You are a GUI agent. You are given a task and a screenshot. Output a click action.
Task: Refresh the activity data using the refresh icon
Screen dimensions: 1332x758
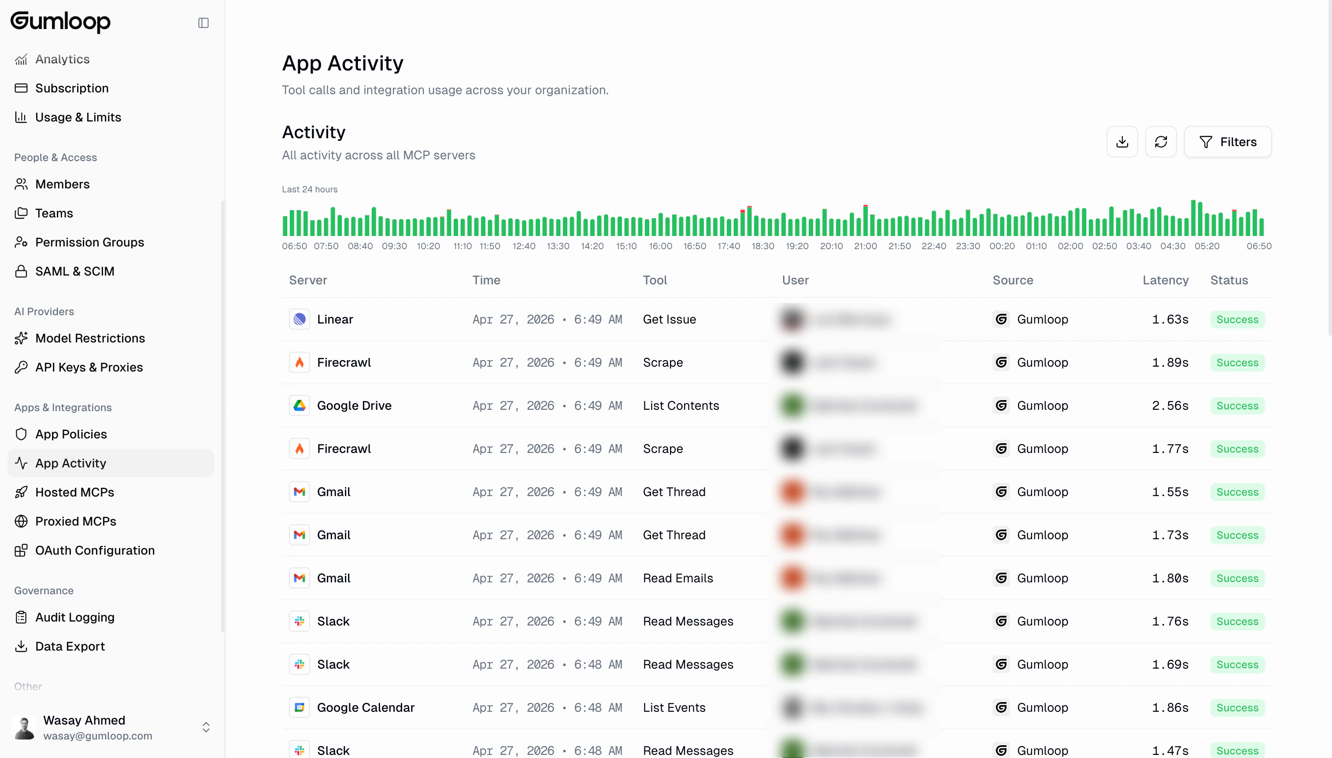[x=1161, y=142]
